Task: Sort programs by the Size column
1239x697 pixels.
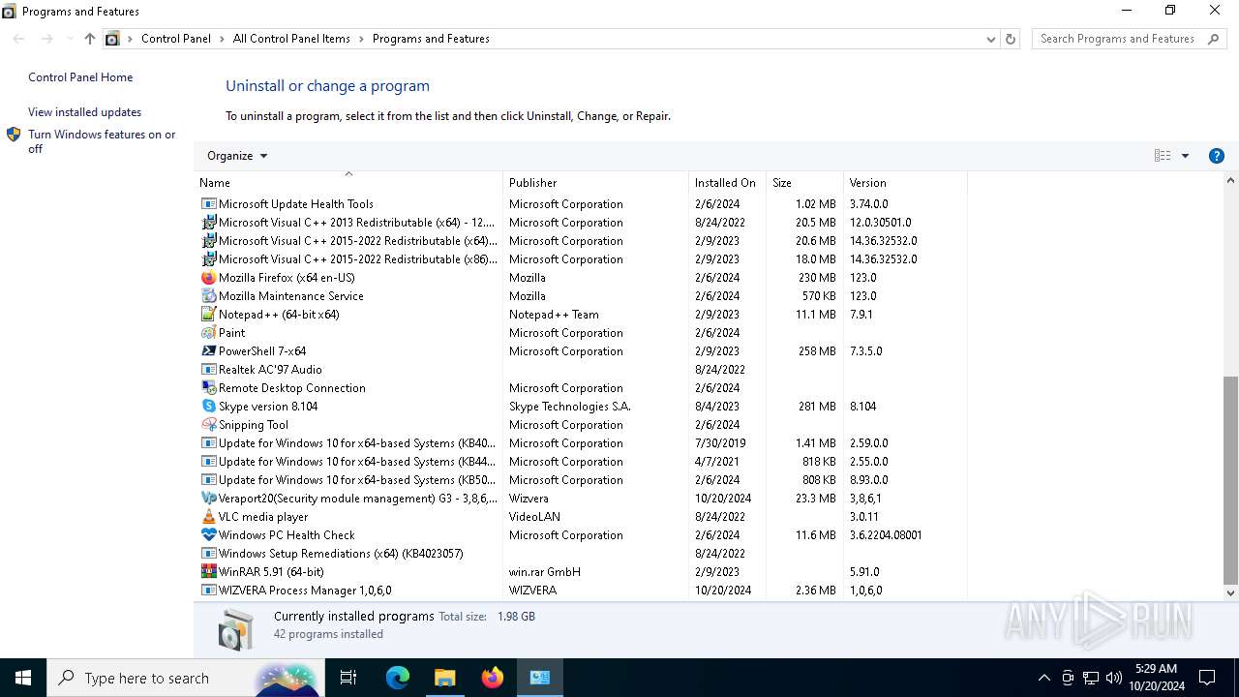Action: (804, 182)
